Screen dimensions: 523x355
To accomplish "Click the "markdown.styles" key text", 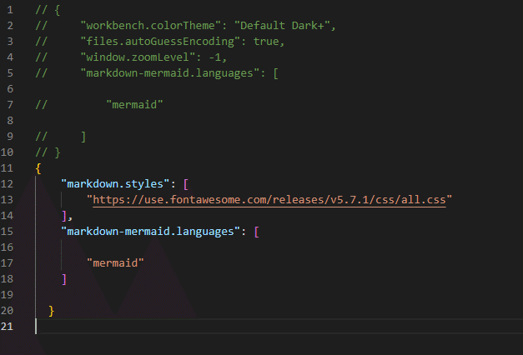I will click(x=115, y=183).
